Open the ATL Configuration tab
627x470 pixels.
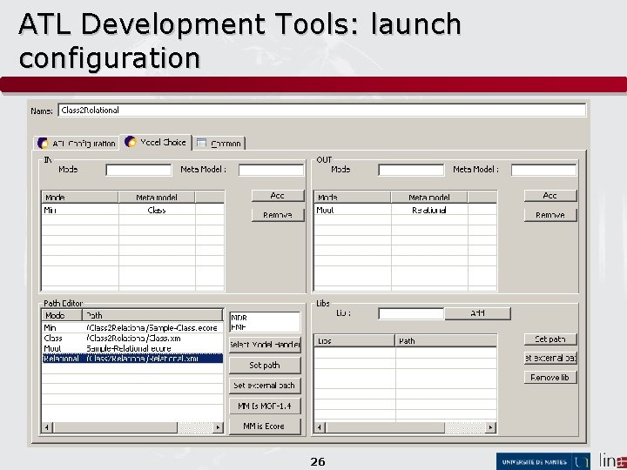click(77, 143)
